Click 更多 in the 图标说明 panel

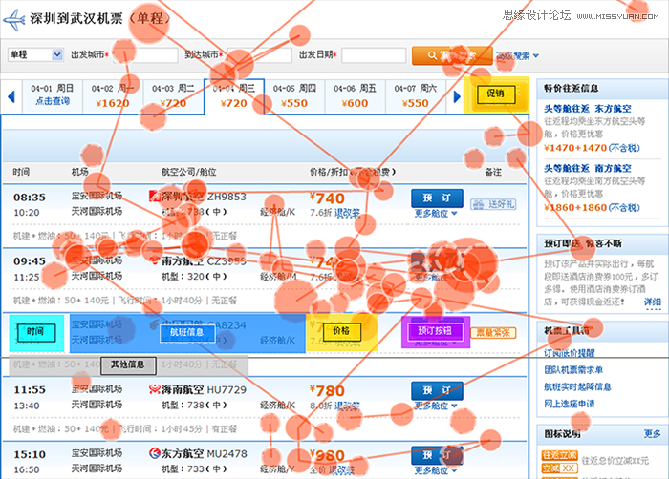click(653, 434)
